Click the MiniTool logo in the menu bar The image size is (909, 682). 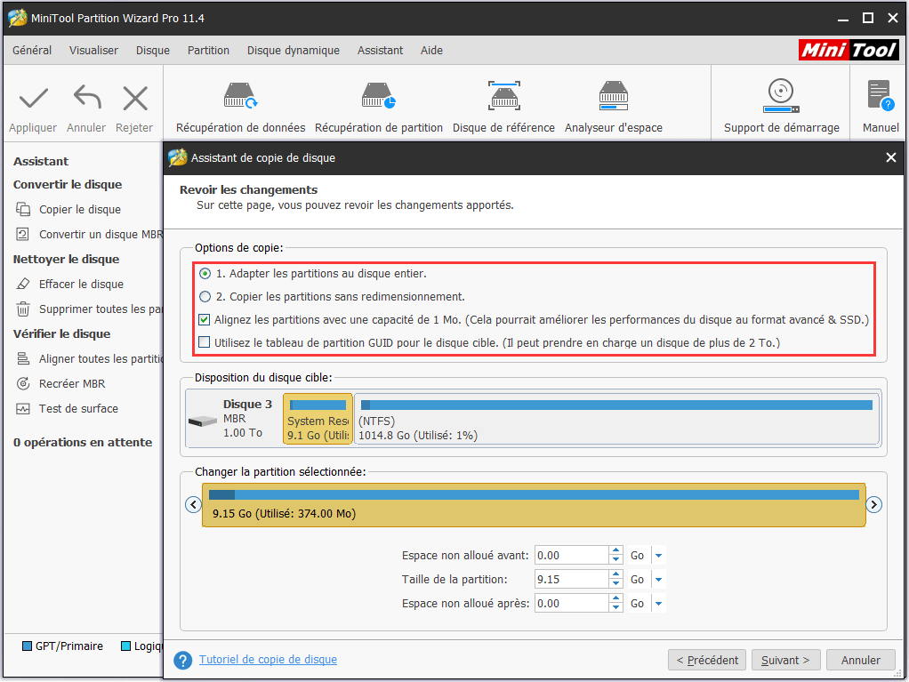(x=849, y=50)
